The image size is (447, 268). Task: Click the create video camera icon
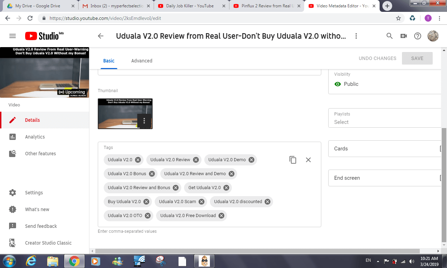tap(404, 36)
